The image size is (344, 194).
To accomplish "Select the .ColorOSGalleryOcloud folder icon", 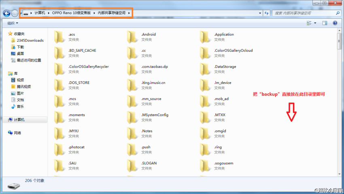I will [205, 53].
